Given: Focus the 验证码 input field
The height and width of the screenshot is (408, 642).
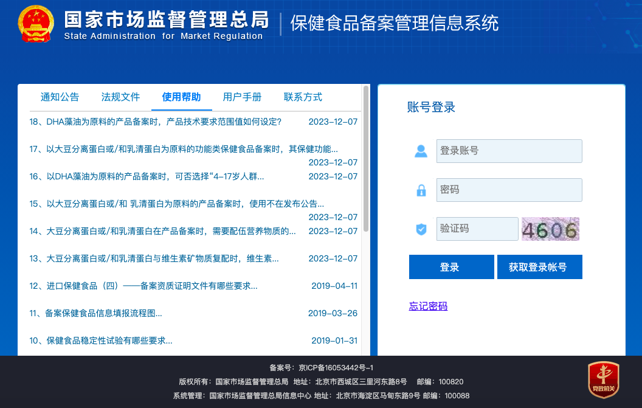Looking at the screenshot, I should 477,229.
